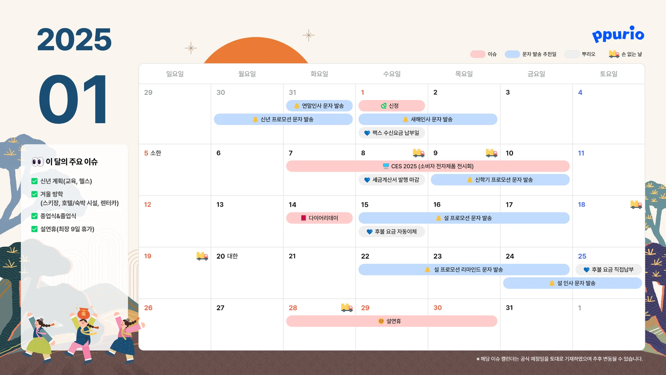Toggle the 신년 계획(교육, 헬스) checkbox

(34, 181)
